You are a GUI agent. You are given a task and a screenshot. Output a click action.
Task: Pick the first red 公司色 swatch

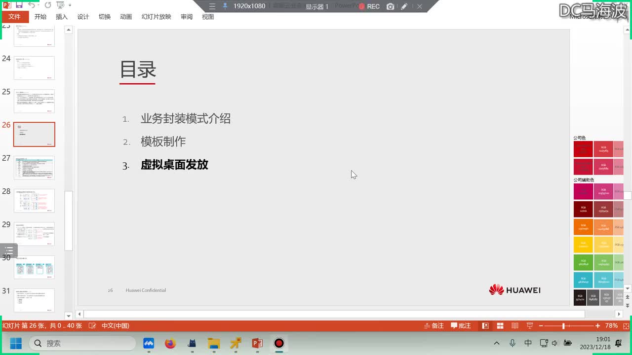coord(583,149)
